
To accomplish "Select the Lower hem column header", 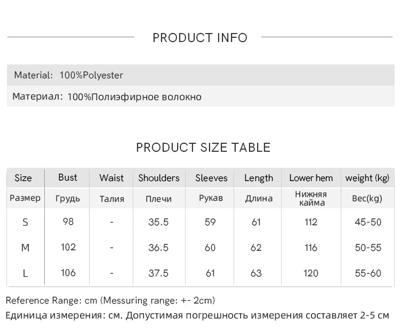I will [x=311, y=178].
